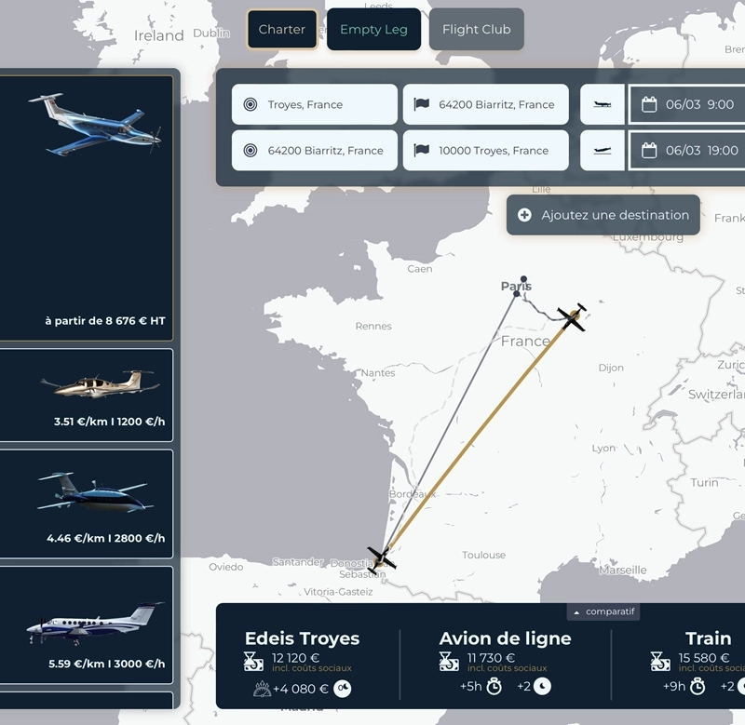Open the 06/03 9:00 date picker

coord(687,104)
